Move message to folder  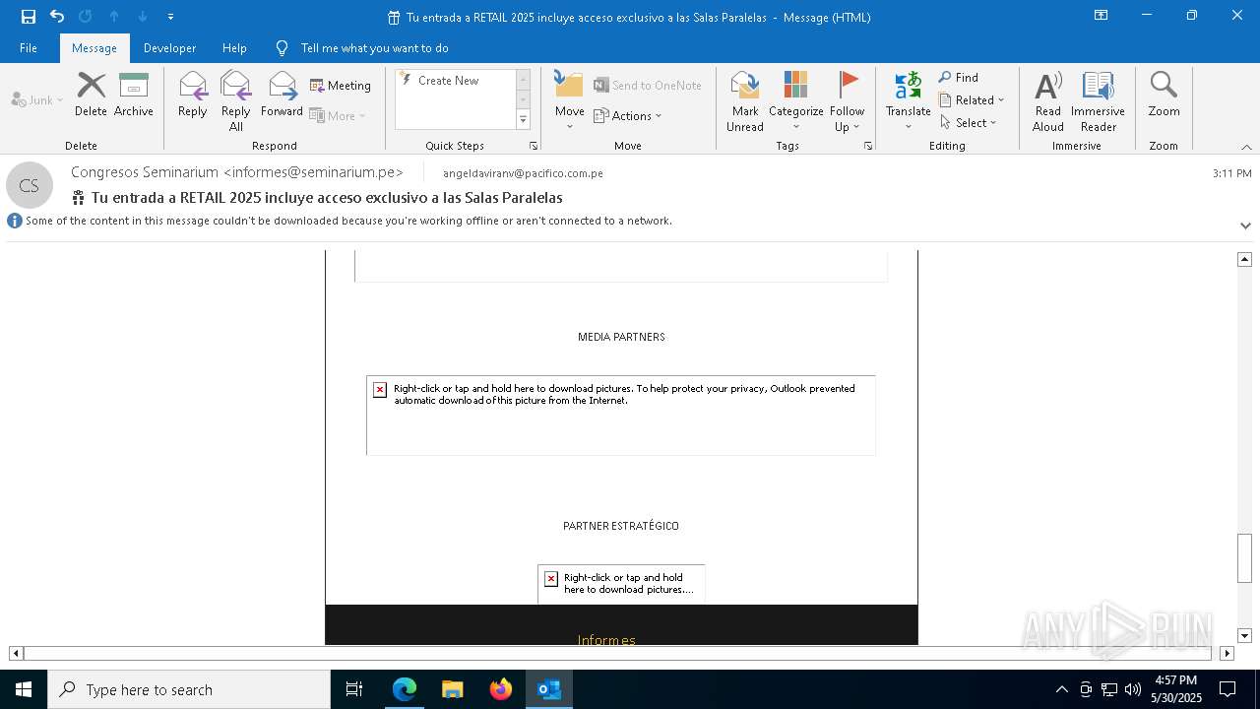(x=570, y=100)
